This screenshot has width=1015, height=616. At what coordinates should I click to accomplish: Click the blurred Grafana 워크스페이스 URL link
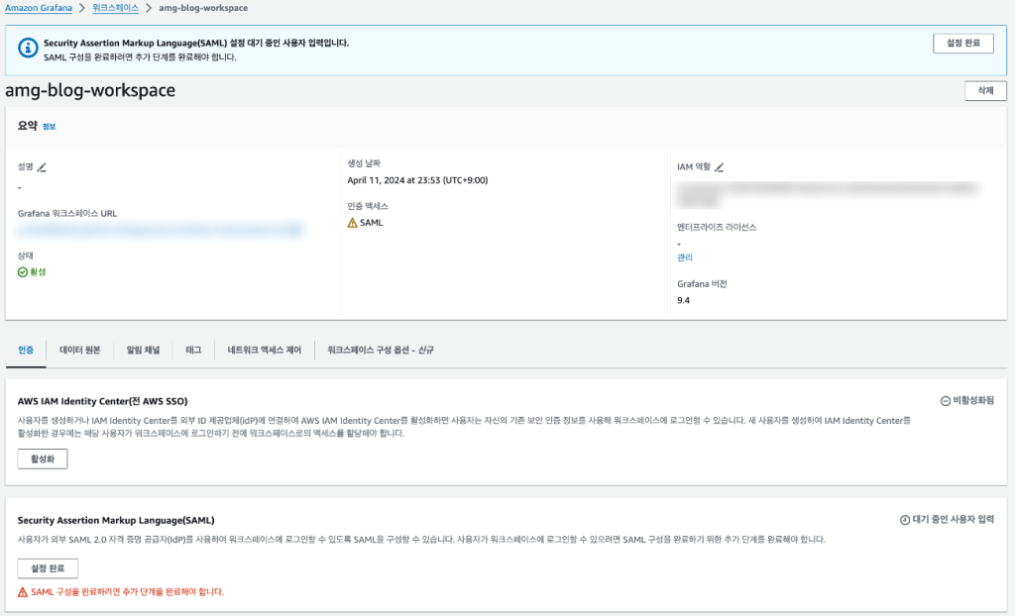160,230
